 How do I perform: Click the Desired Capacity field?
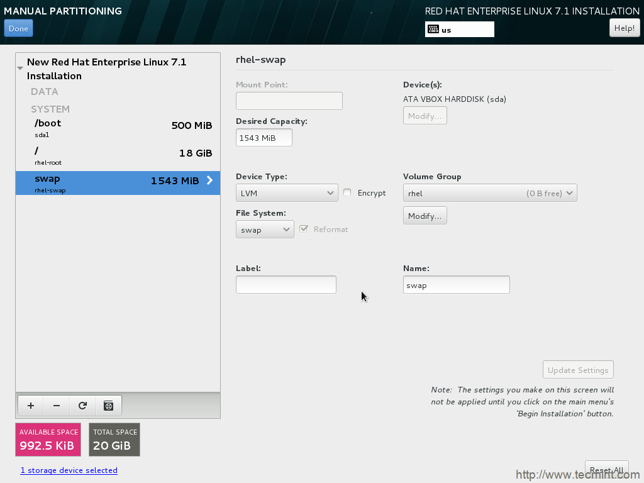(x=264, y=138)
